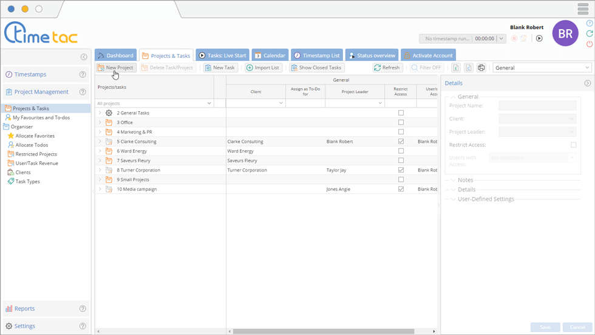The image size is (595, 335).
Task: Click the first export document icon in toolbar
Action: pyautogui.click(x=456, y=67)
